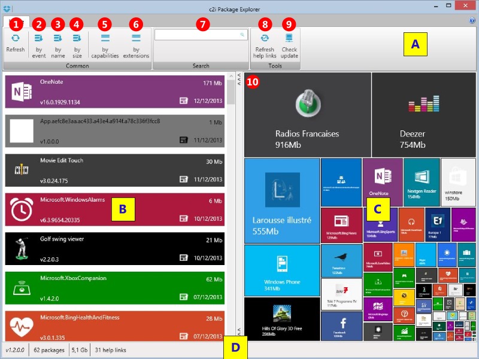The height and width of the screenshot is (359, 479).
Task: Open the Deezer 754Mb tile
Action: click(424, 114)
